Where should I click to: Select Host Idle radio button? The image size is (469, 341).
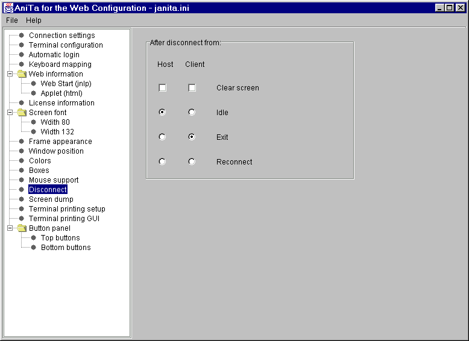click(162, 113)
